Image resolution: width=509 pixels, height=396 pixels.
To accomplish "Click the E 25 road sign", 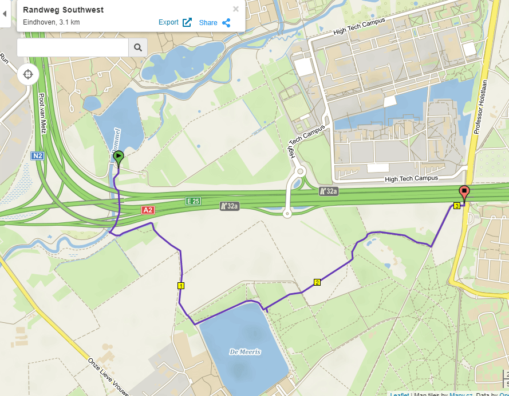I will [x=193, y=201].
